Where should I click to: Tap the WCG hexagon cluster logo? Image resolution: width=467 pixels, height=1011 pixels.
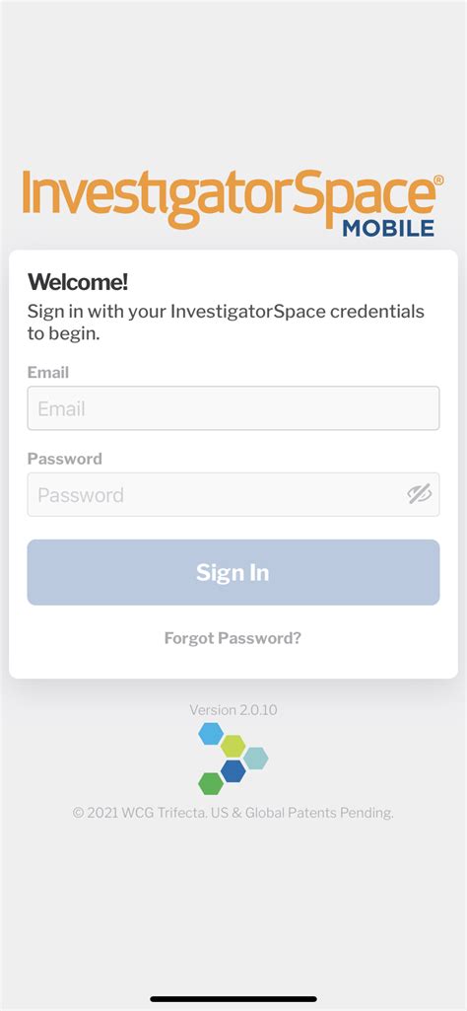[233, 758]
